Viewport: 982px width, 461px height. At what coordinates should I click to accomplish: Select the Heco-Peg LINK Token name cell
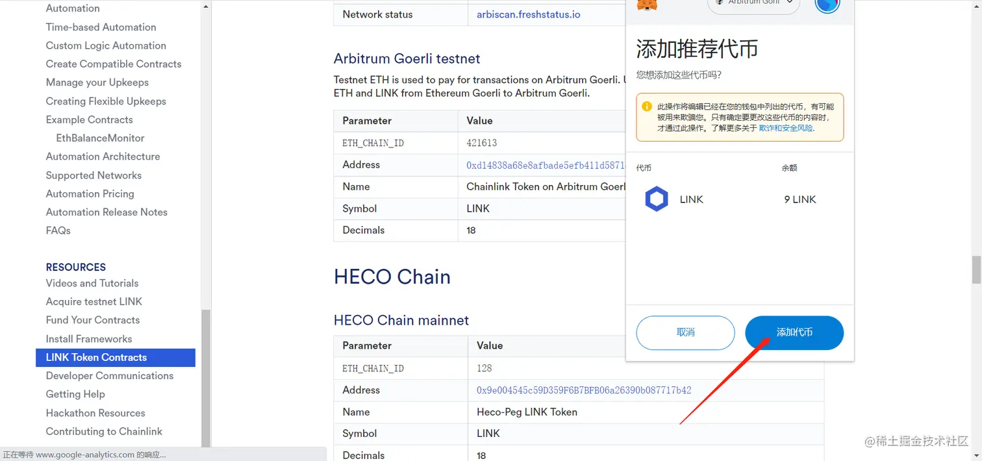coord(527,412)
